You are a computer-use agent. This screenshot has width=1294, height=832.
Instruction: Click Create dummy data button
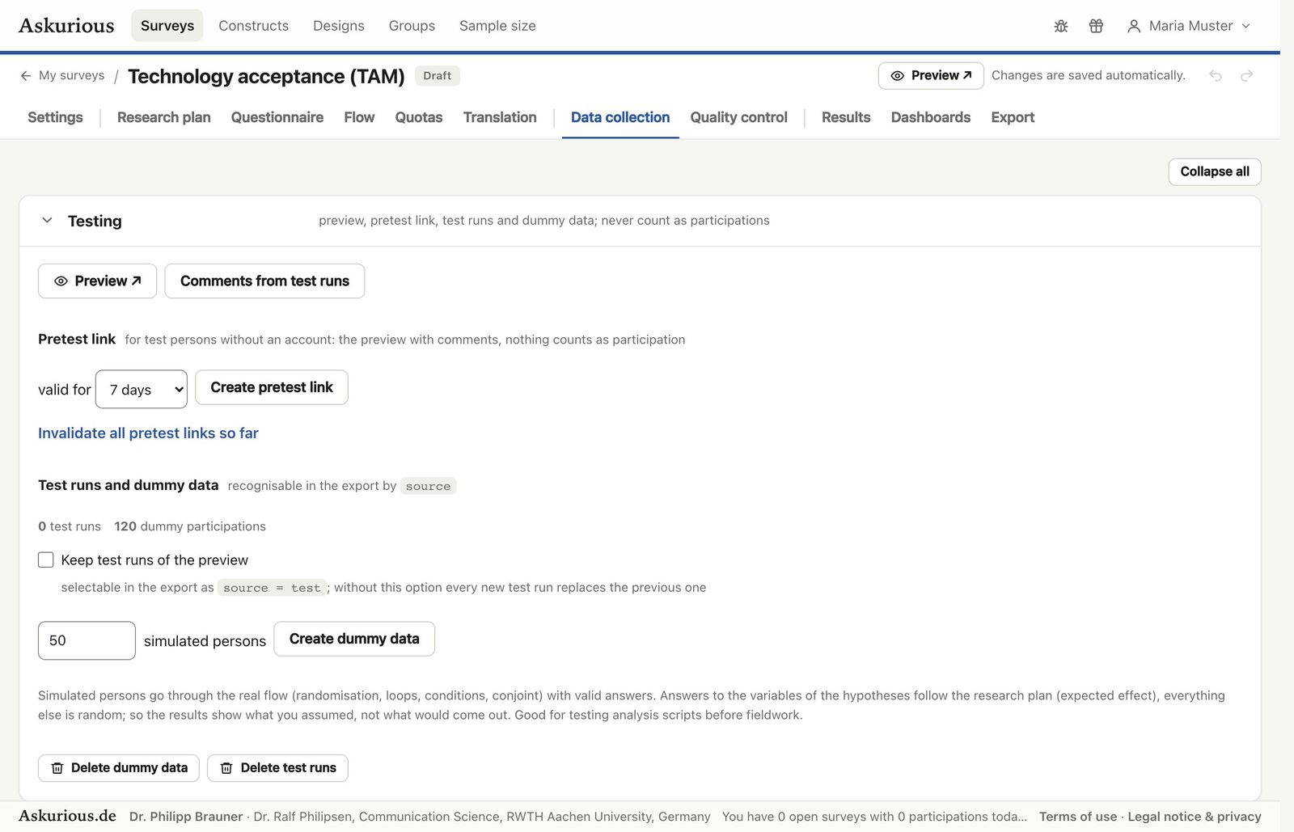[354, 639]
